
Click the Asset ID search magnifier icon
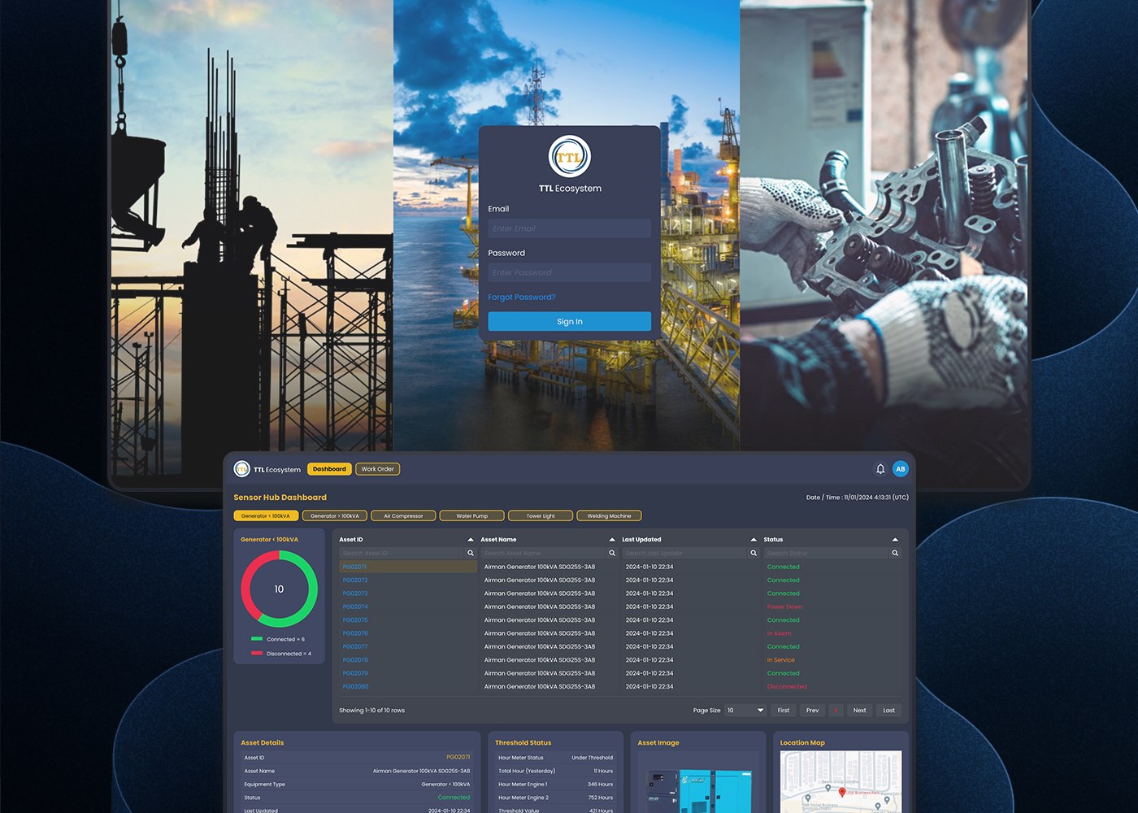point(471,553)
